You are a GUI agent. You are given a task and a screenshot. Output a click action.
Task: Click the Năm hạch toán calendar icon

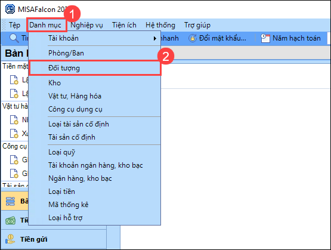tap(265, 38)
